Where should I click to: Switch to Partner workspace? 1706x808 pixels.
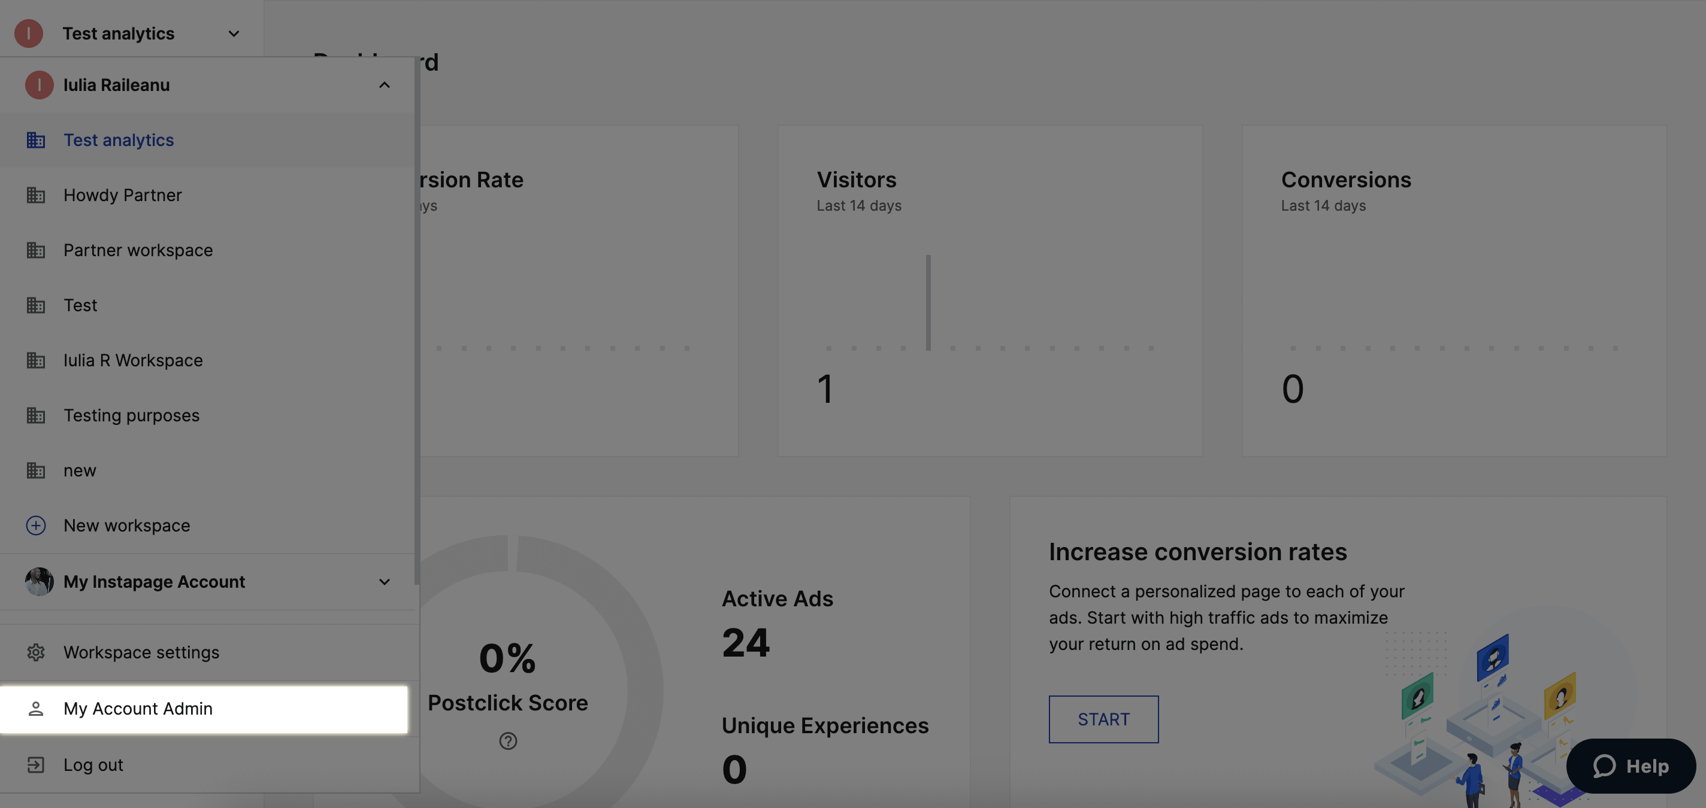tap(207, 250)
